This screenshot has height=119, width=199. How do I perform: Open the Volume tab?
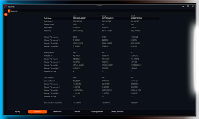[77, 112]
